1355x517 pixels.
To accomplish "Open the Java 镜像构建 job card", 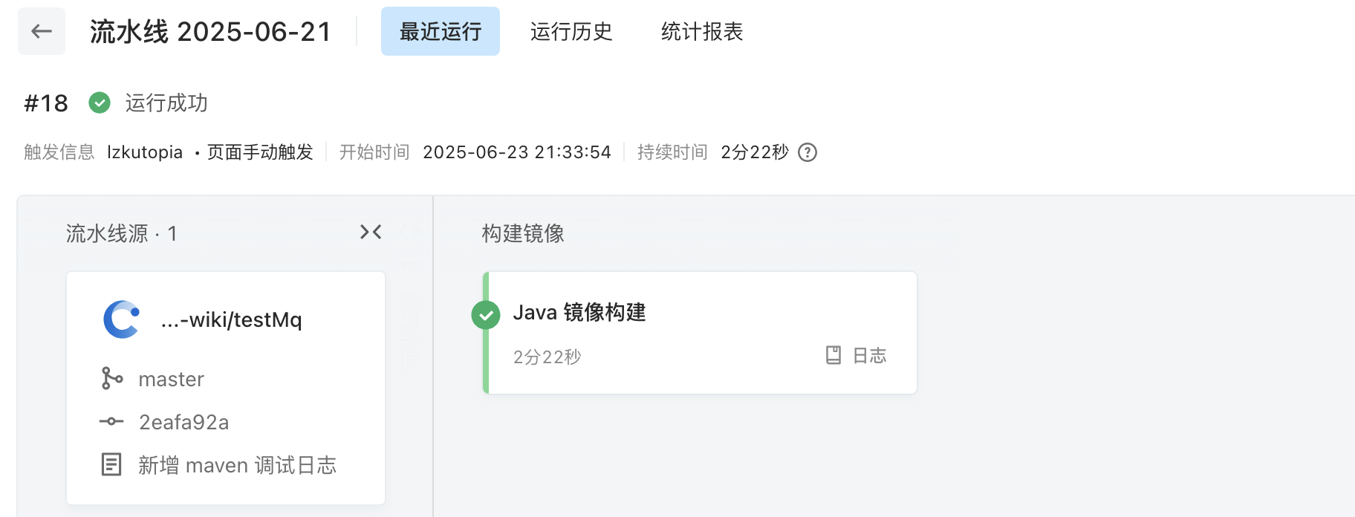I will pyautogui.click(x=700, y=333).
